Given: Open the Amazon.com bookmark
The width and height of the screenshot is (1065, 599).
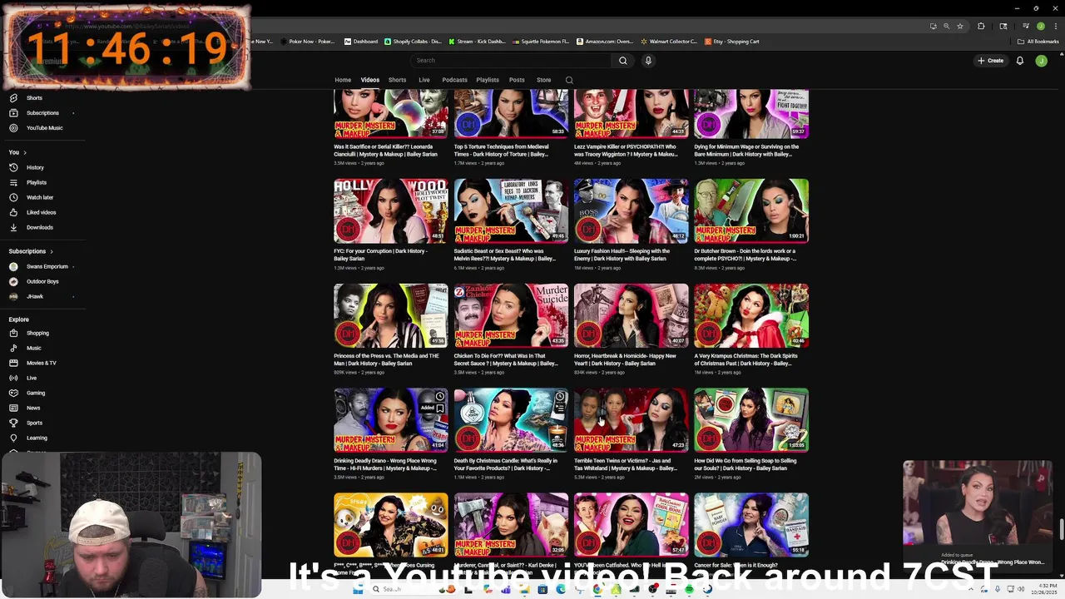Looking at the screenshot, I should (x=605, y=42).
